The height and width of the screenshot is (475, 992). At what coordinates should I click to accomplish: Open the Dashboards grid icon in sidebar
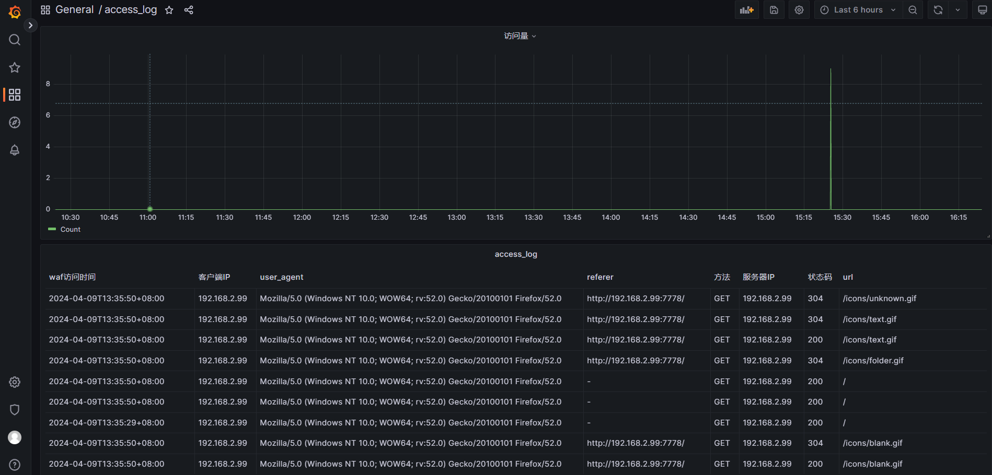(x=15, y=94)
